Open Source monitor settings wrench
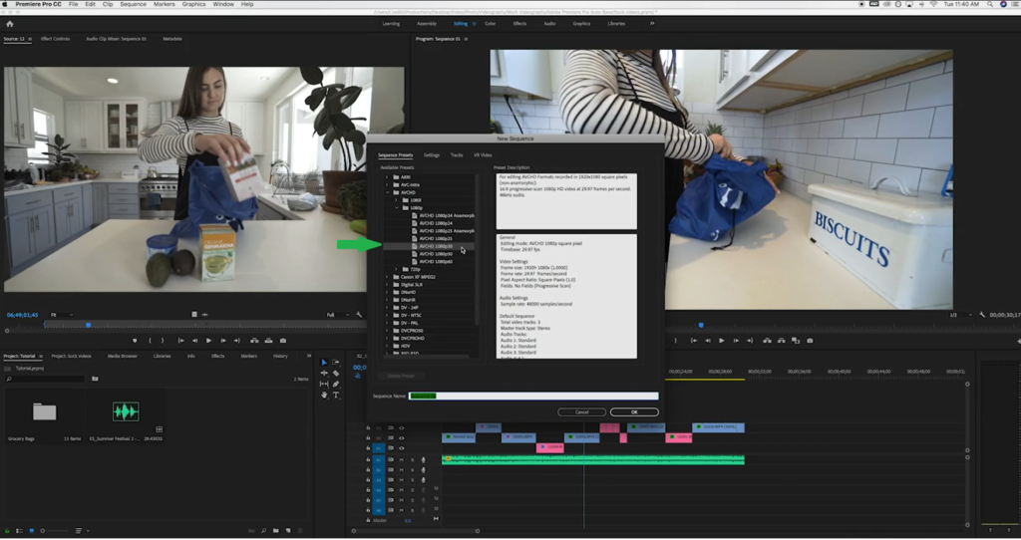This screenshot has height=540, width=1021. coord(359,315)
